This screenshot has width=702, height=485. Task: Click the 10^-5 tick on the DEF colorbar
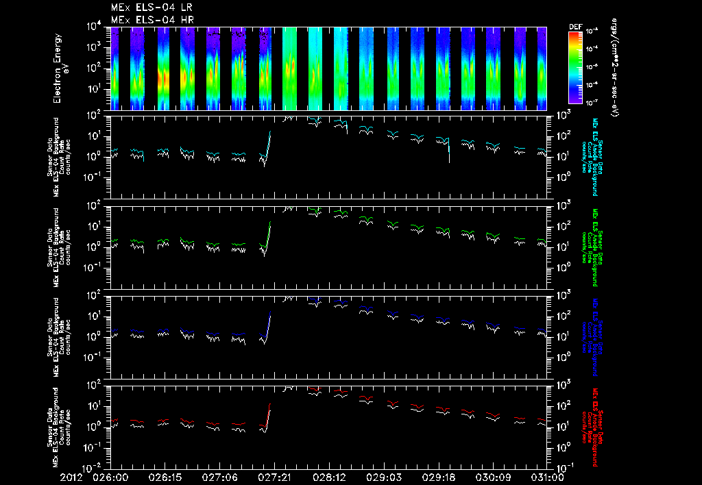tap(593, 67)
